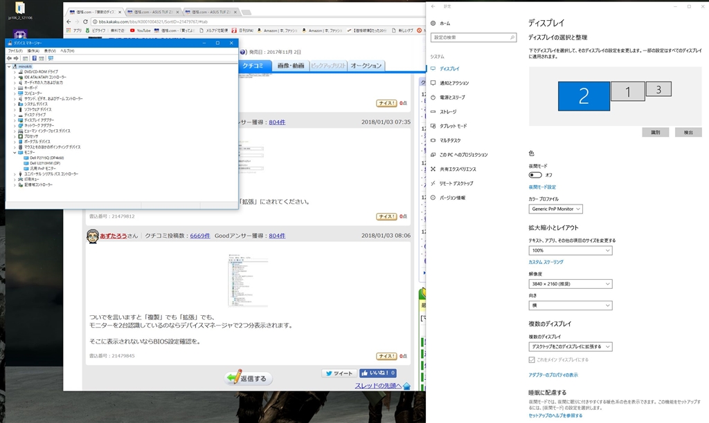Click Chrome's reload page icon
Image resolution: width=709 pixels, height=423 pixels.
[85, 21]
